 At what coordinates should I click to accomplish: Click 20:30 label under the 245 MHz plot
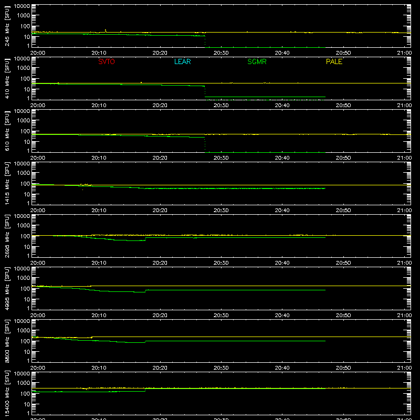tap(221, 53)
